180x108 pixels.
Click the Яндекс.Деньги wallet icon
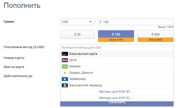(65, 73)
